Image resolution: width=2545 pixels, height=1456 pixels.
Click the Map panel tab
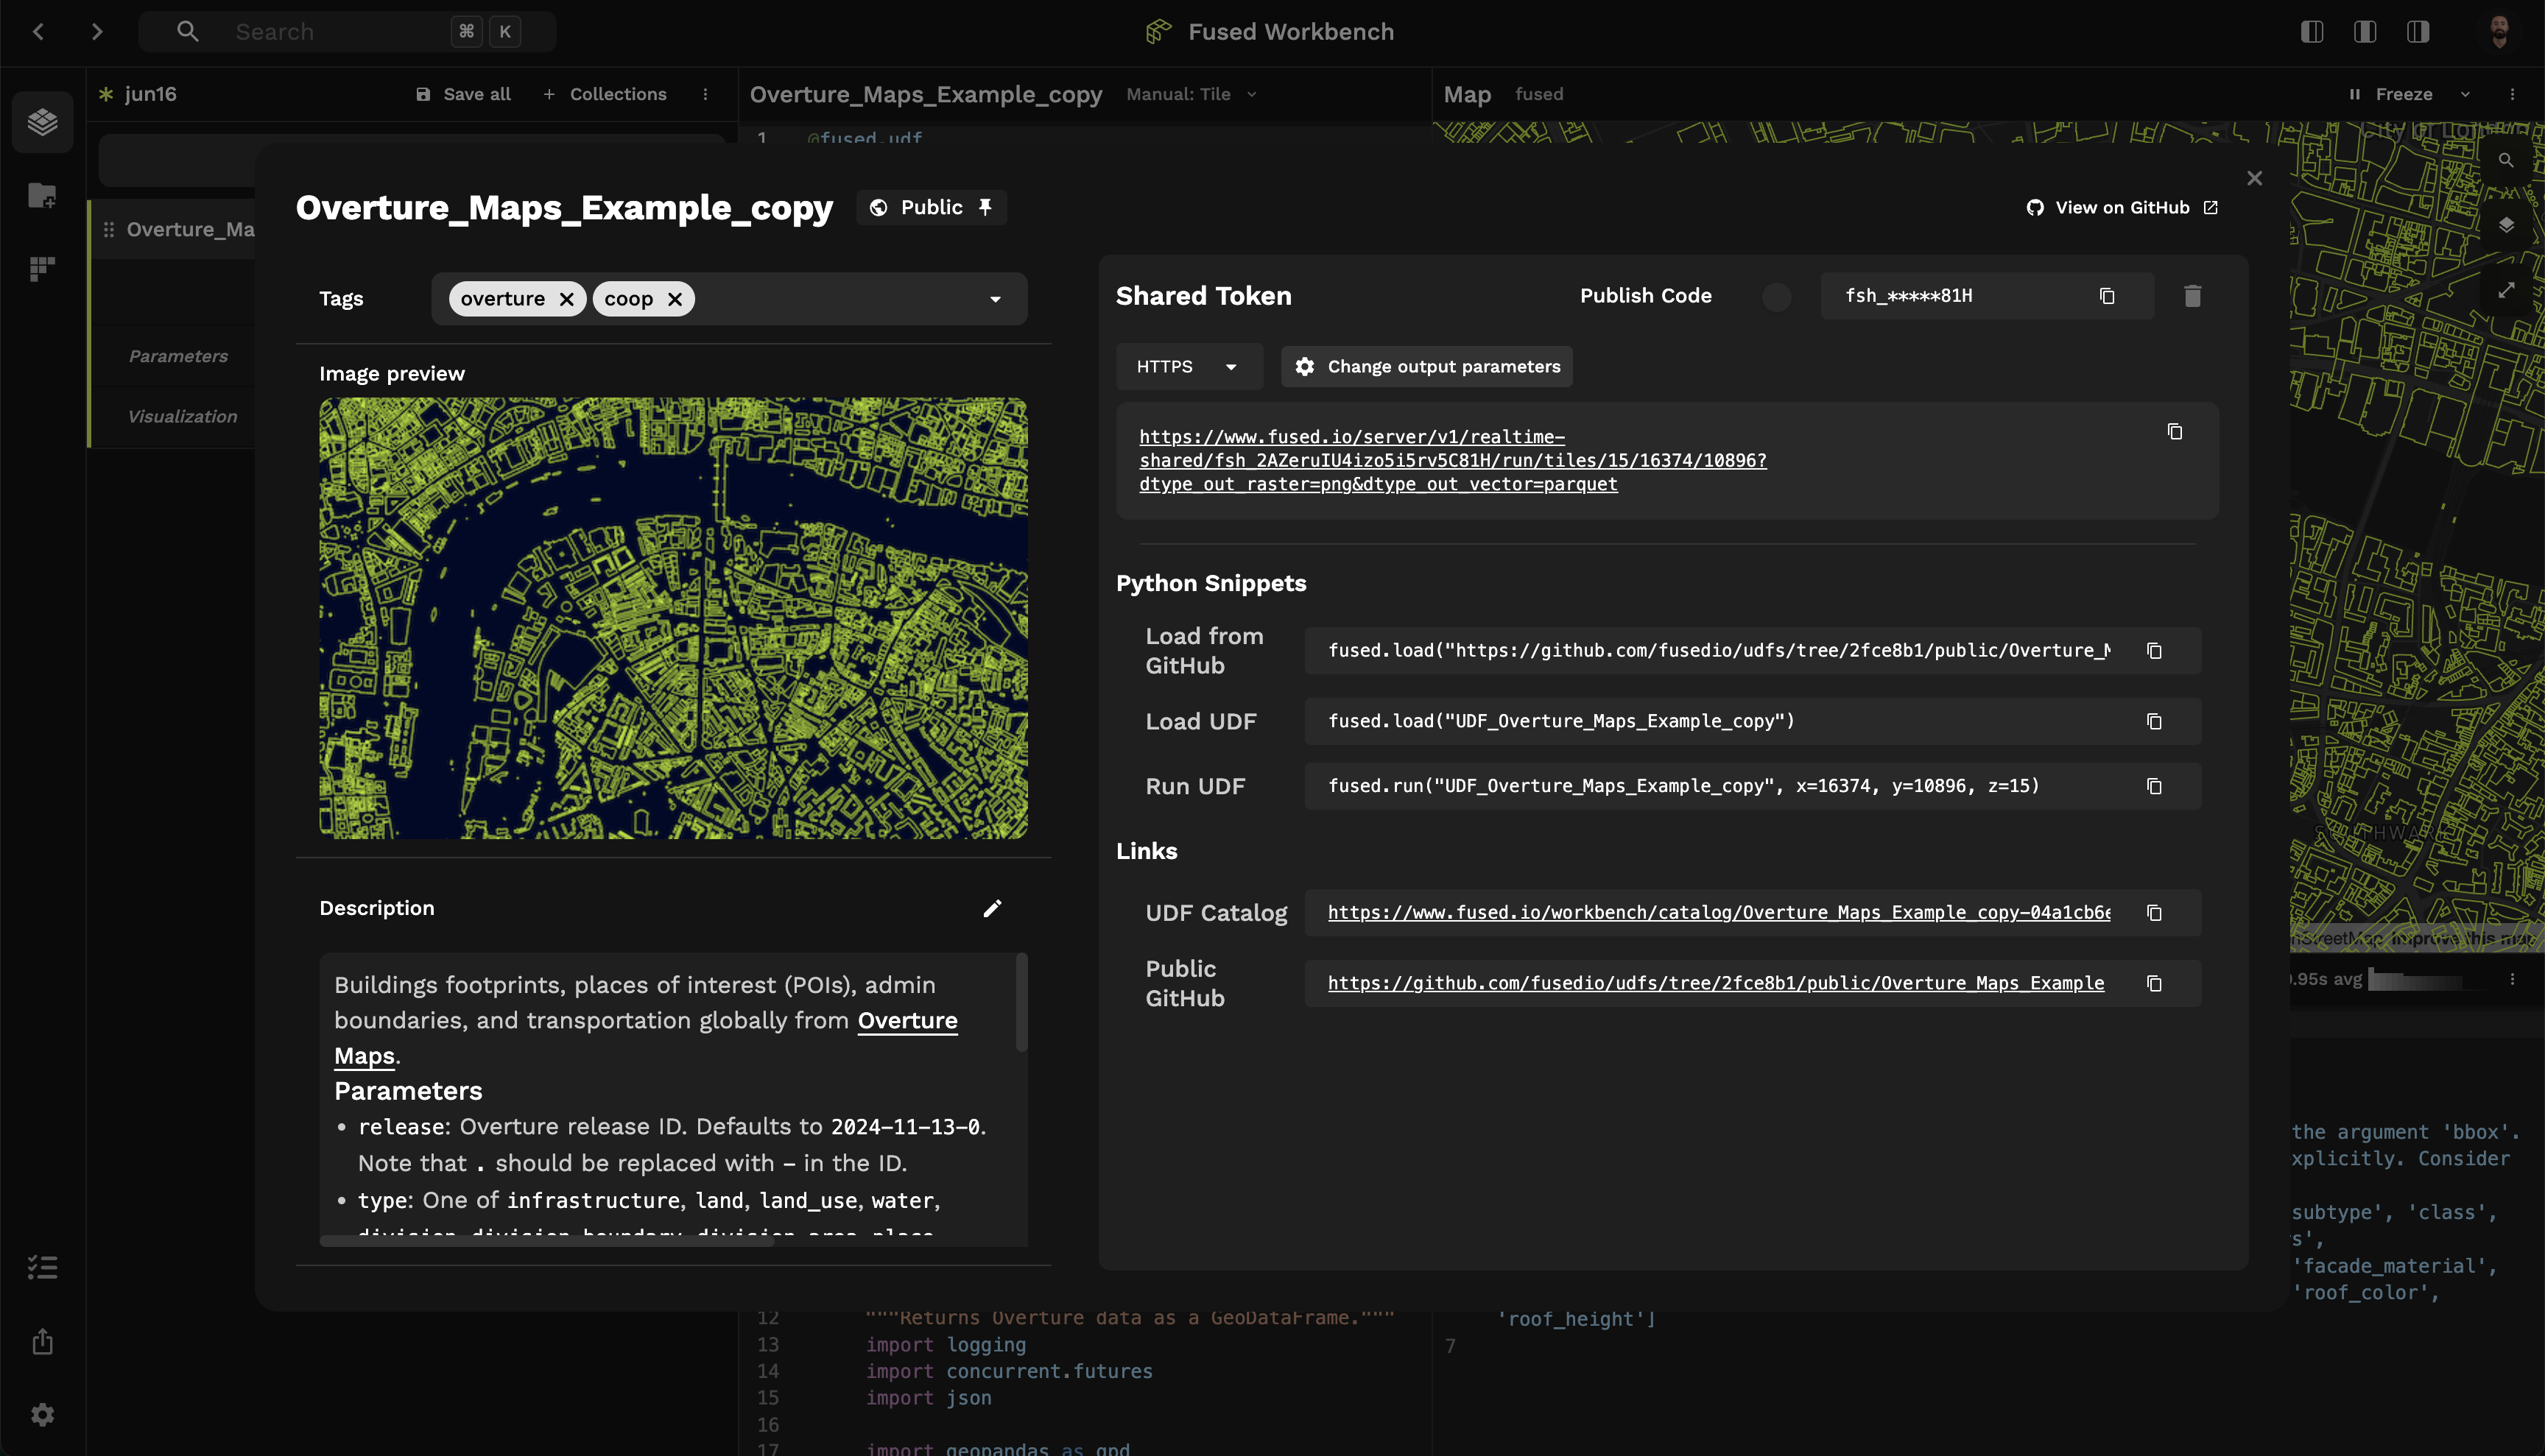point(1467,94)
